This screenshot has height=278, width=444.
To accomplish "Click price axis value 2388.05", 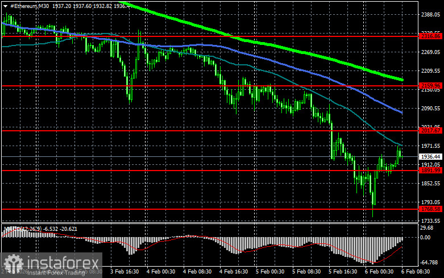I will click(x=430, y=15).
